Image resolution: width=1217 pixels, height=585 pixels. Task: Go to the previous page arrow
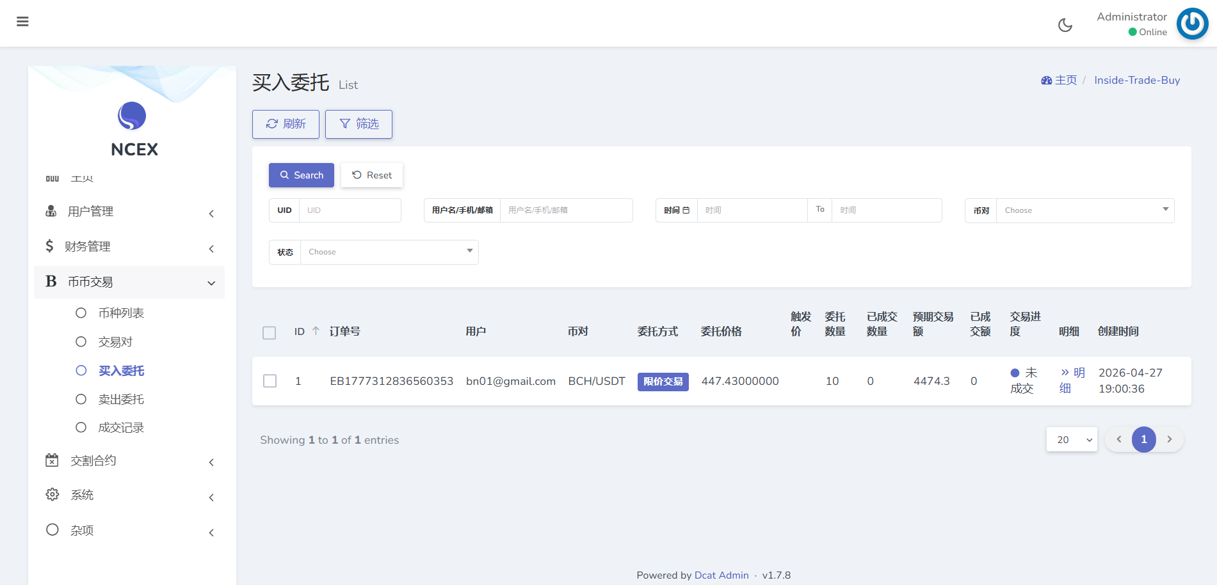point(1118,439)
